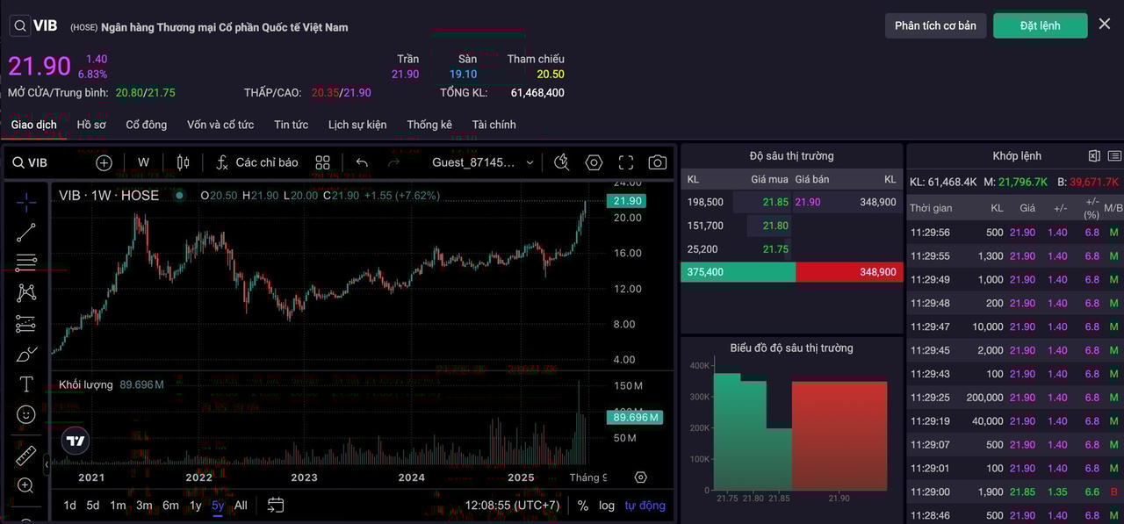The width and height of the screenshot is (1124, 524).
Task: Open the Cổ đông tab
Action: (x=146, y=125)
